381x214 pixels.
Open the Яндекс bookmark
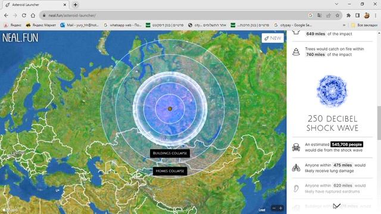pos(13,25)
